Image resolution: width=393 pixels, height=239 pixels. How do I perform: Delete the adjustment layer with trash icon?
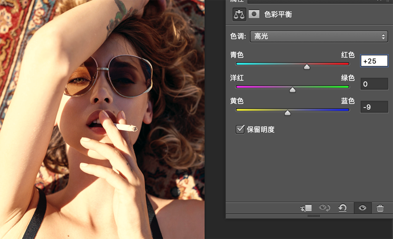[x=380, y=208]
